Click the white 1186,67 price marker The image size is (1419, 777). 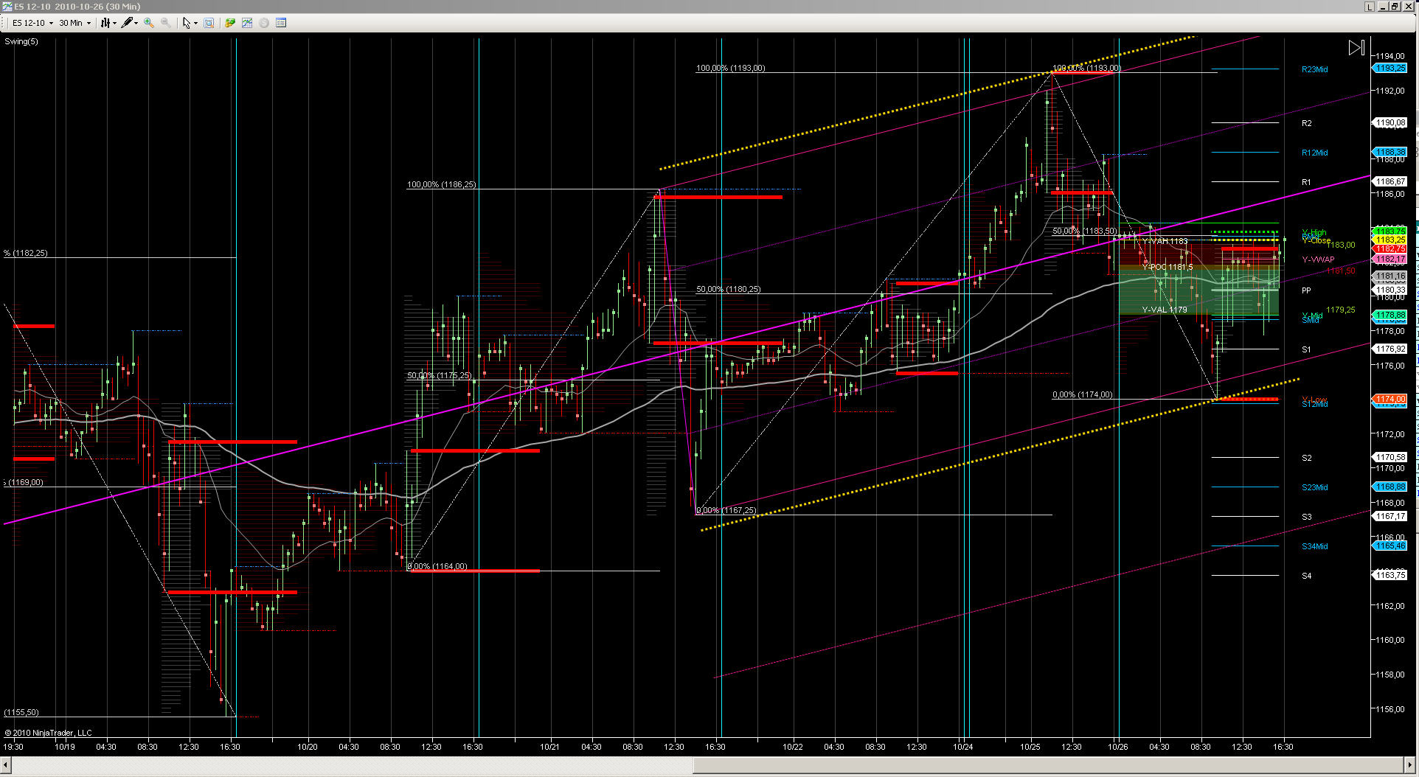1389,181
